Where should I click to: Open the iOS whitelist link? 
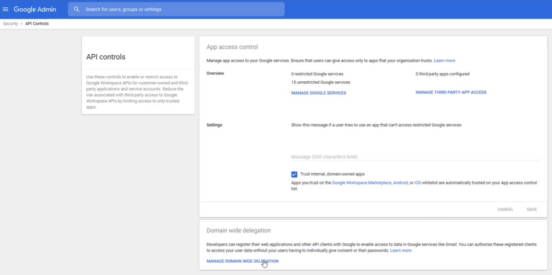pos(418,183)
